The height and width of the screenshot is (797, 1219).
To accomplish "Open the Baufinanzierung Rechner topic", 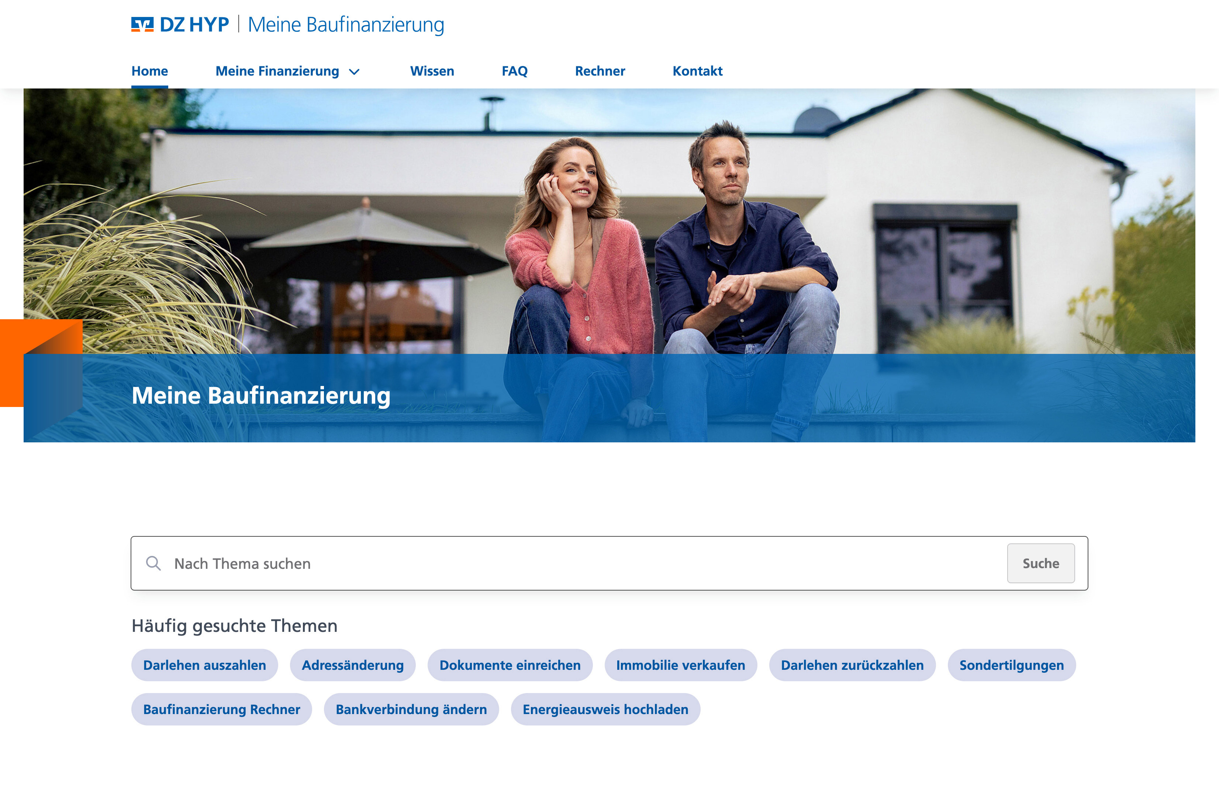I will tap(221, 709).
